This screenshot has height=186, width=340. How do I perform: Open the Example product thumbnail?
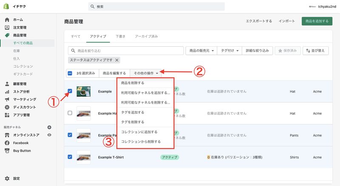83,91
